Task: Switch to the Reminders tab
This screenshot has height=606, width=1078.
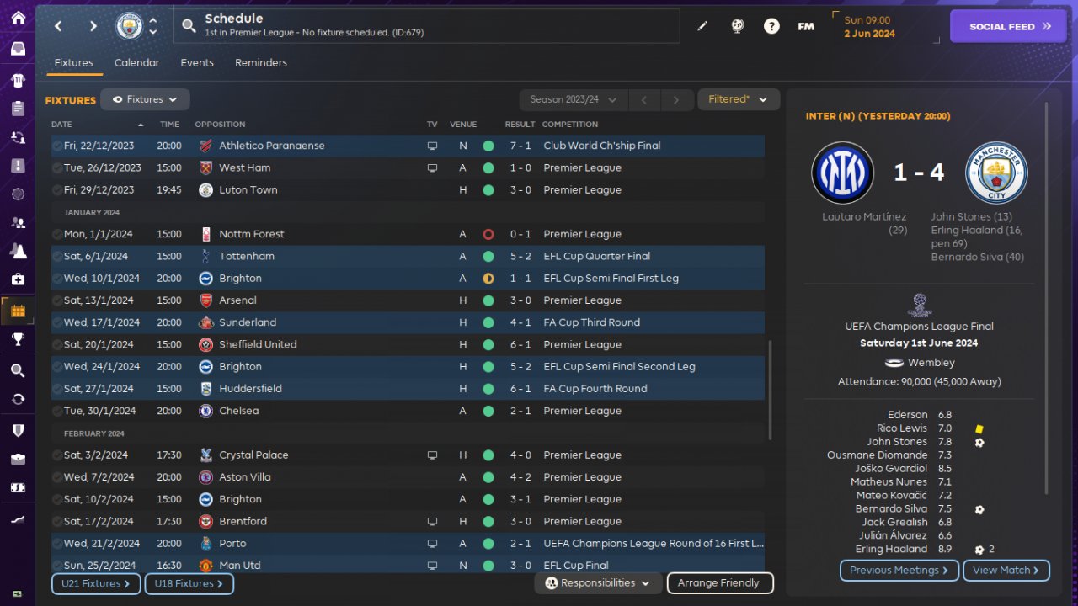Action: click(x=261, y=63)
